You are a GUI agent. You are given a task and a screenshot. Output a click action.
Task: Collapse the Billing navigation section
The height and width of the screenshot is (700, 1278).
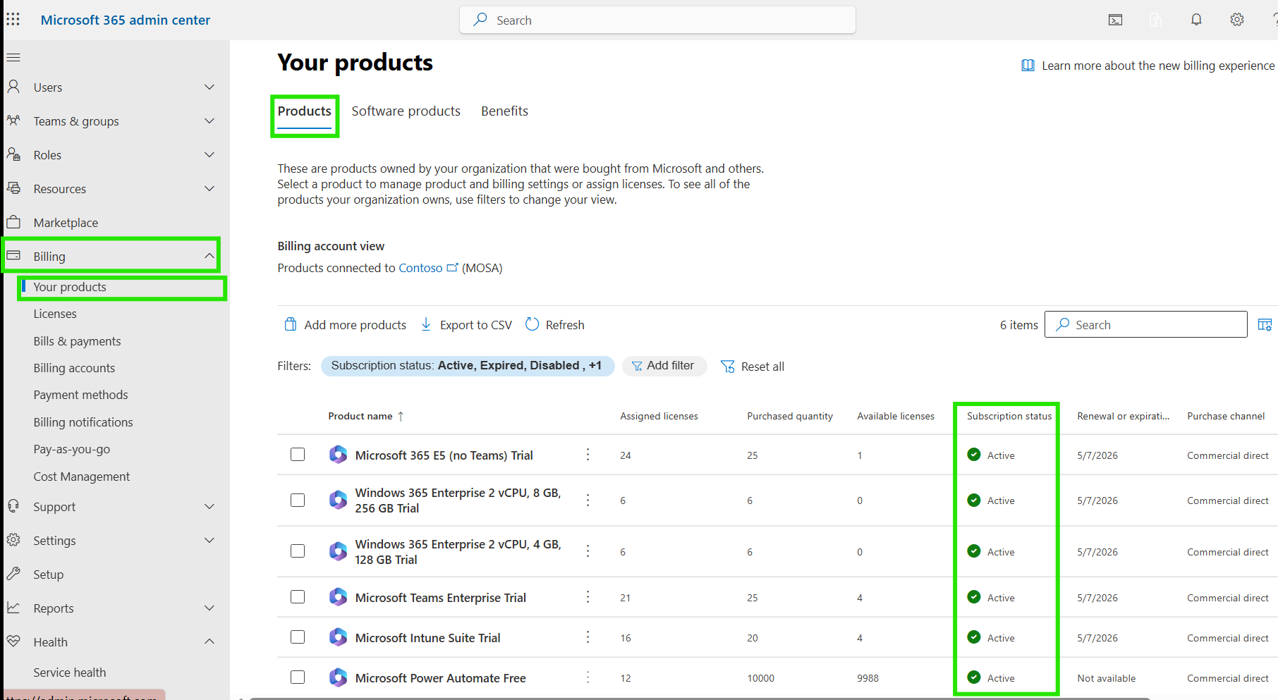209,256
